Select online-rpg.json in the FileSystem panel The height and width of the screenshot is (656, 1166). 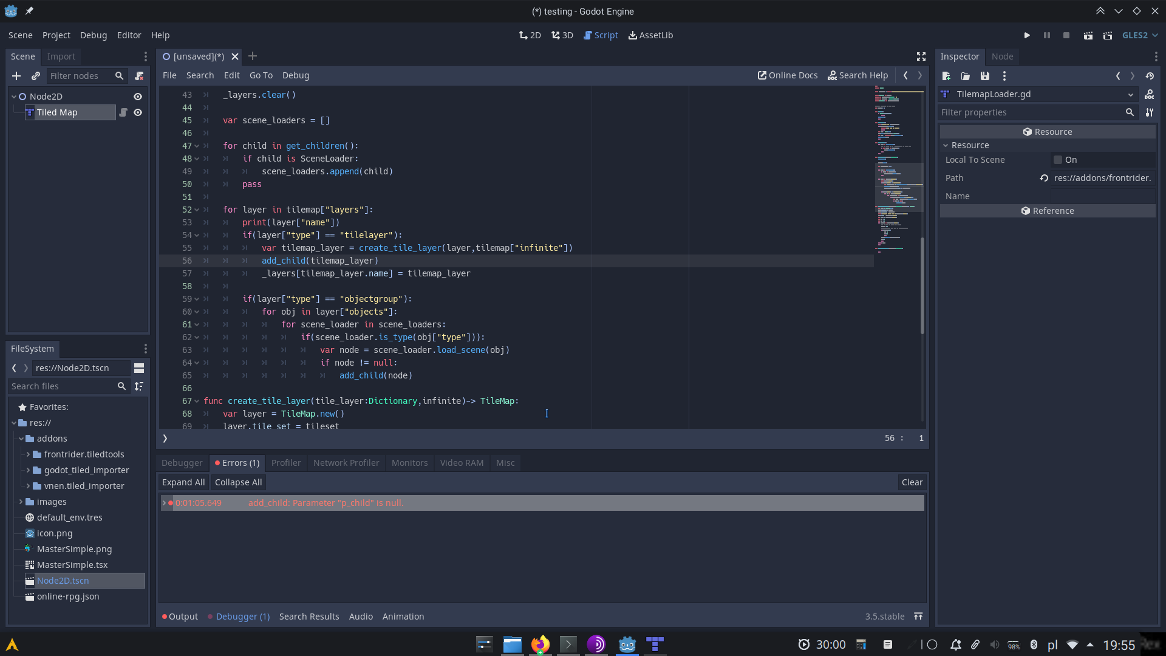pos(68,596)
